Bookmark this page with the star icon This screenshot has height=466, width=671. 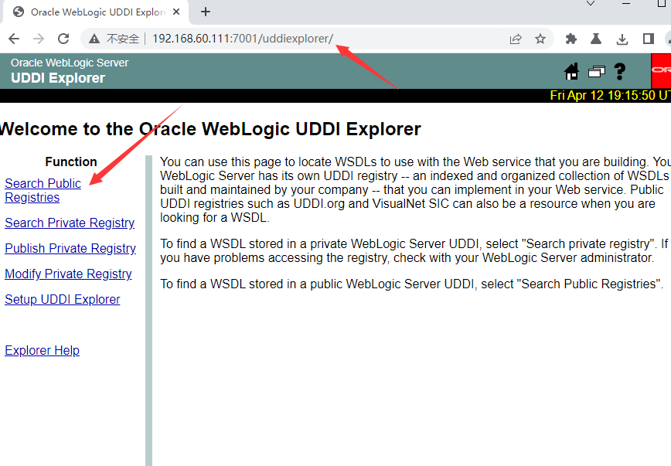pos(540,39)
